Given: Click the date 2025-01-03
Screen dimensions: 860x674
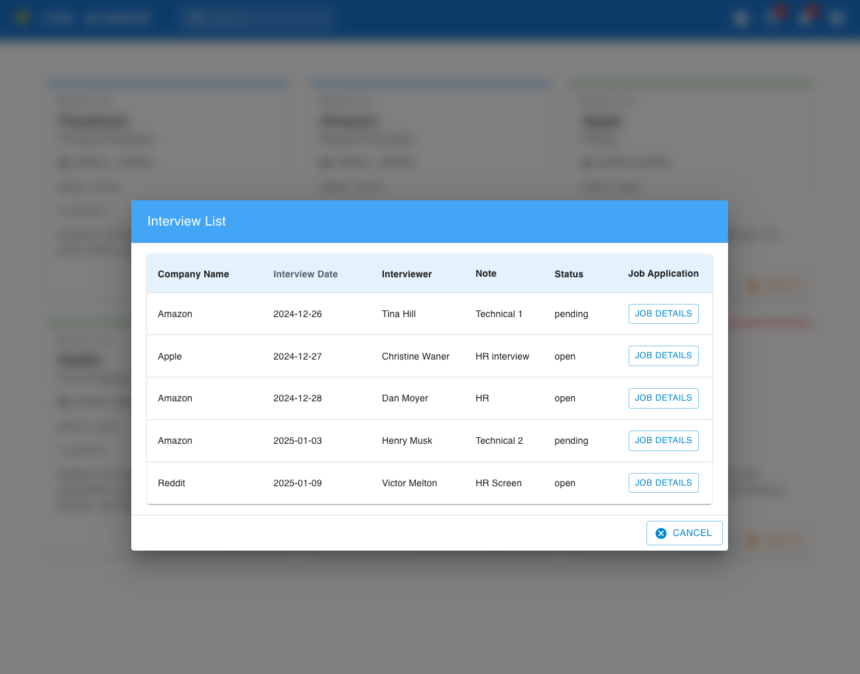Looking at the screenshot, I should tap(298, 440).
